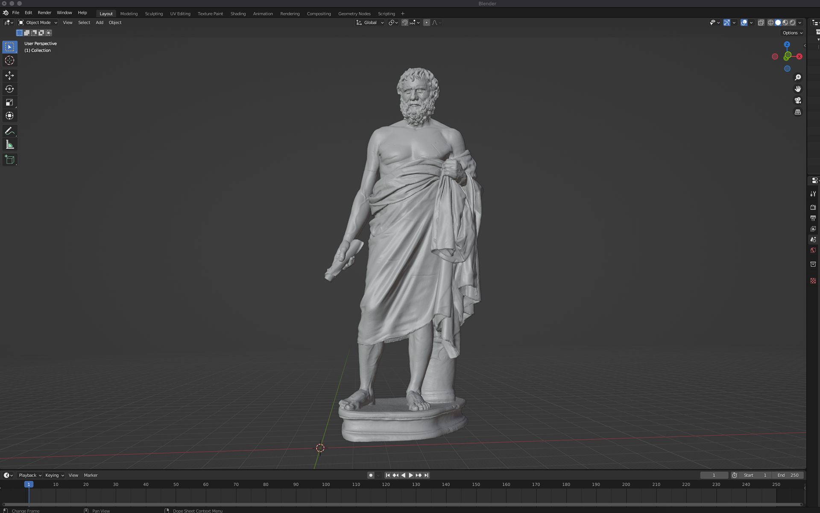Open the File menu

16,13
